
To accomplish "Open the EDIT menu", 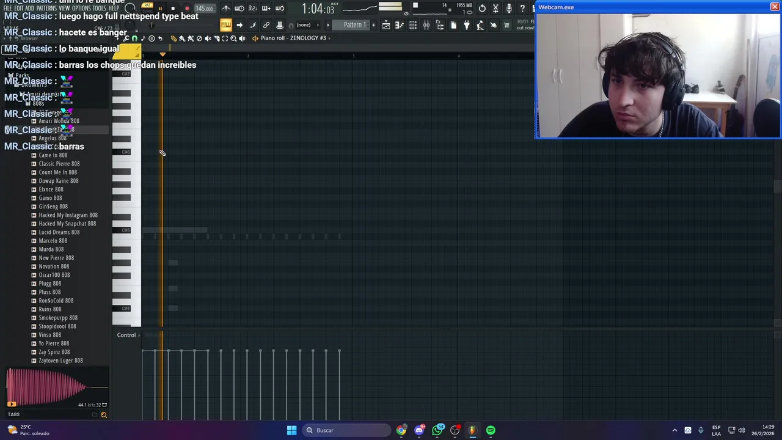I will click(x=19, y=8).
